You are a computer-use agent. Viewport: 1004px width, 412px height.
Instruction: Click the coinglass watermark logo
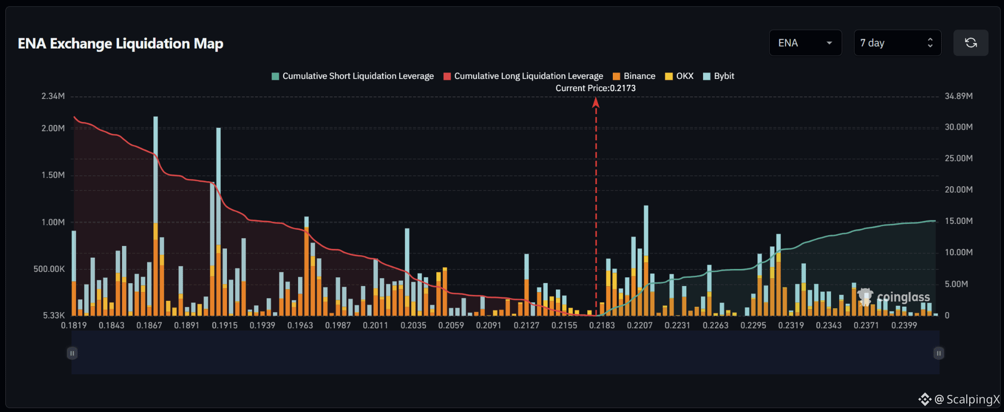[x=893, y=297]
